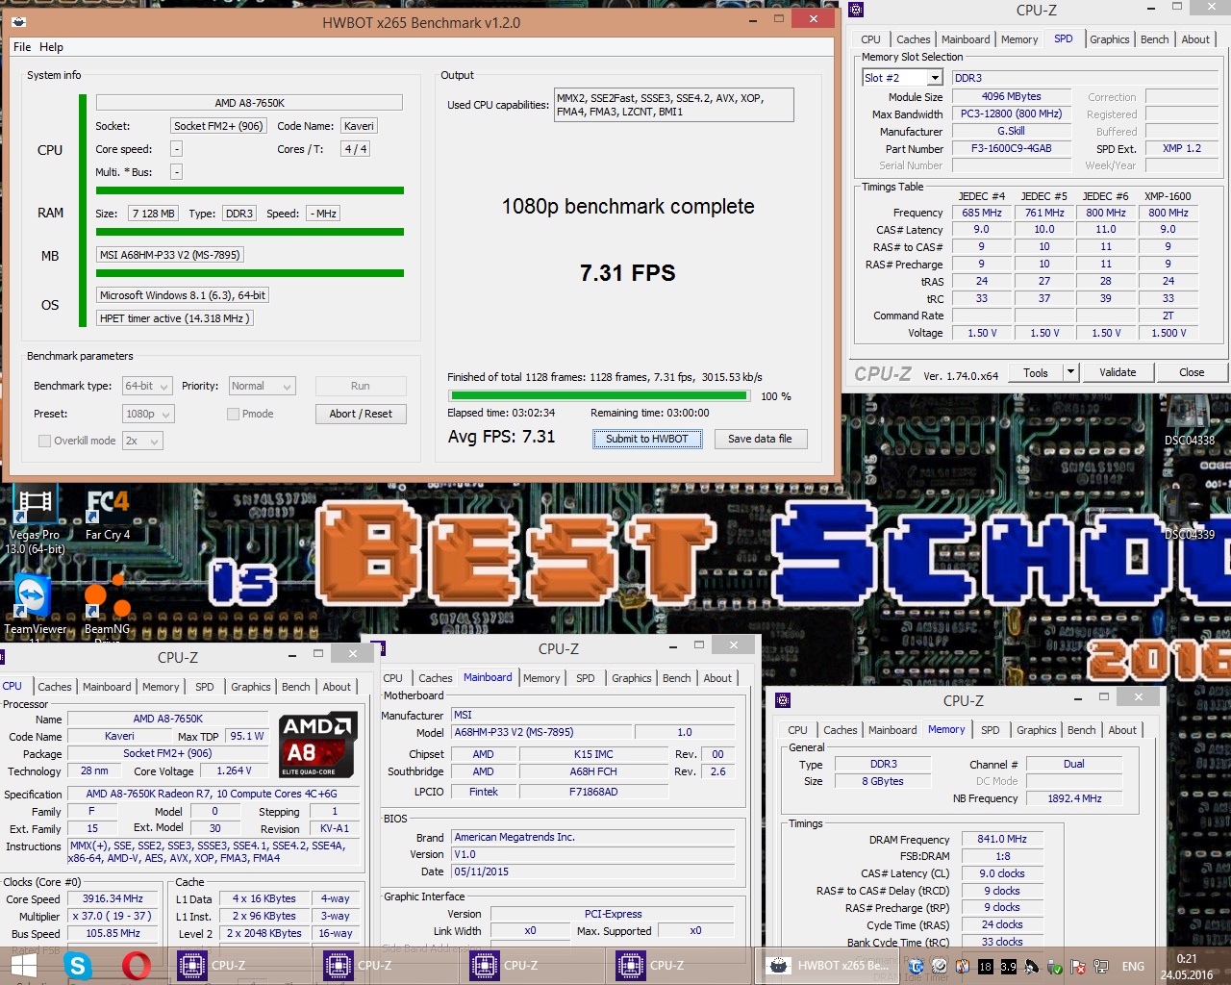This screenshot has height=985, width=1231.
Task: Open the Preset 1080p dropdown
Action: [x=148, y=414]
